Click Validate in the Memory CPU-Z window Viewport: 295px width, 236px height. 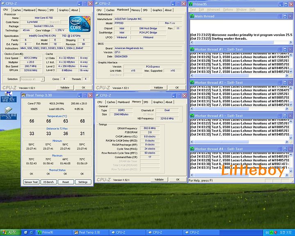point(159,179)
